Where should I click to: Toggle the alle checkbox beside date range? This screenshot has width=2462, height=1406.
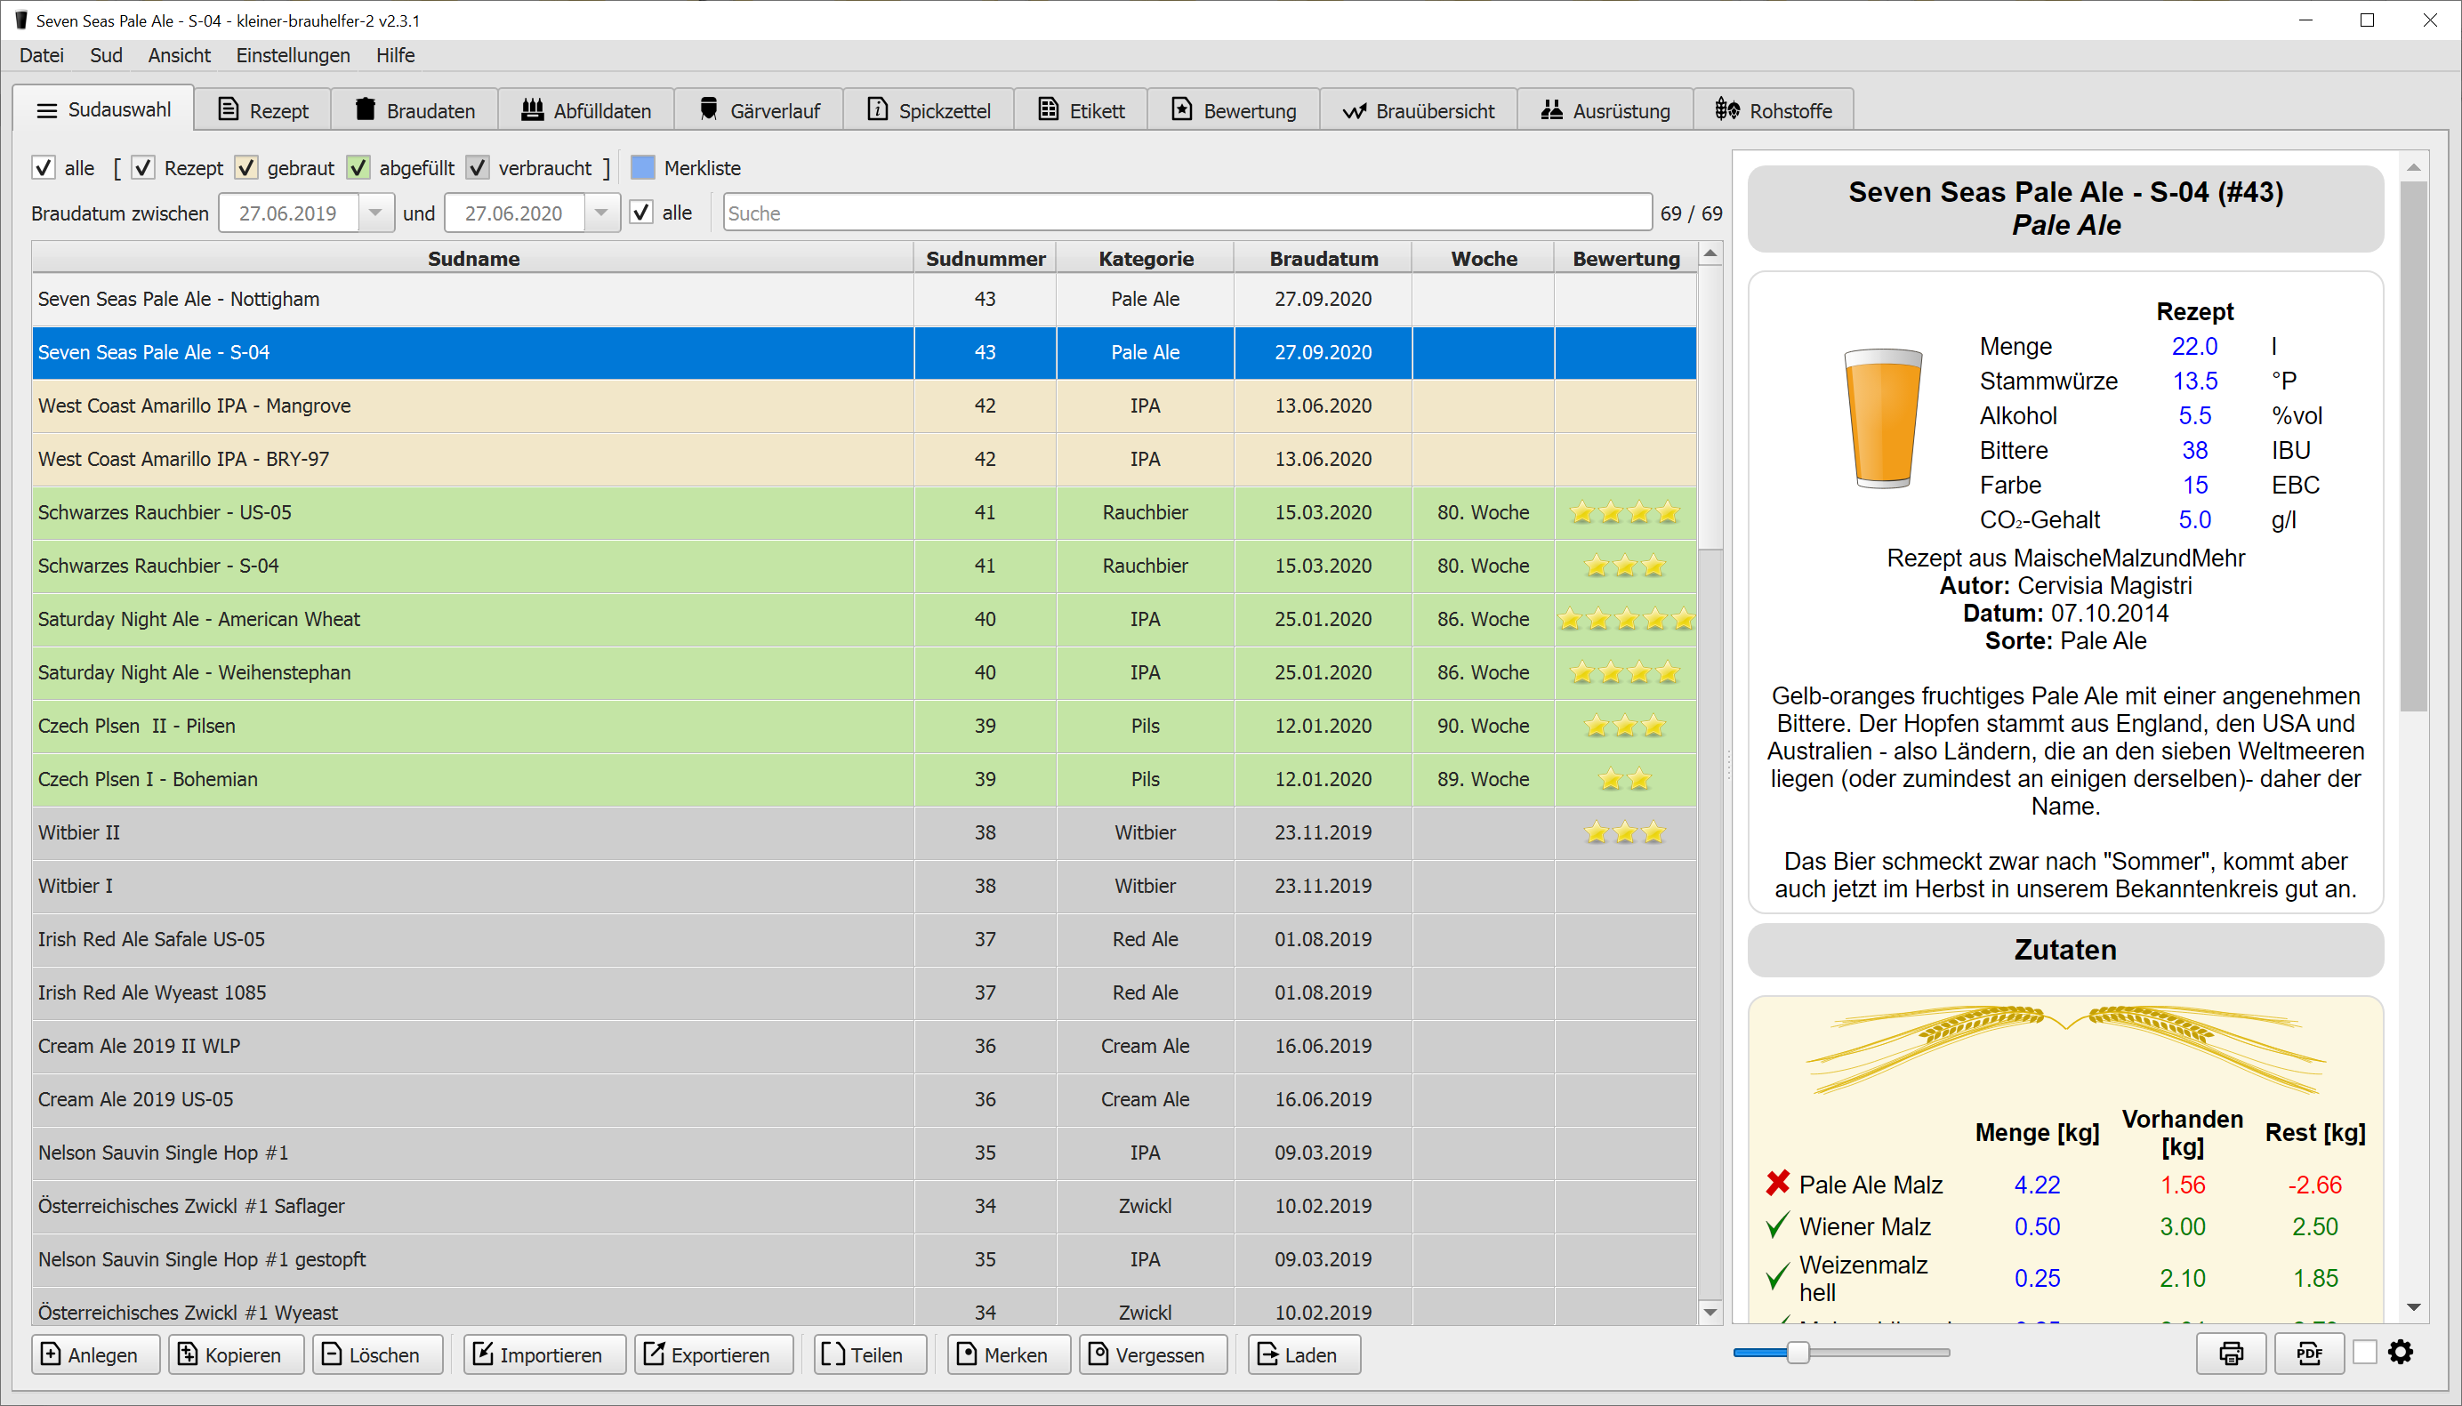coord(641,213)
